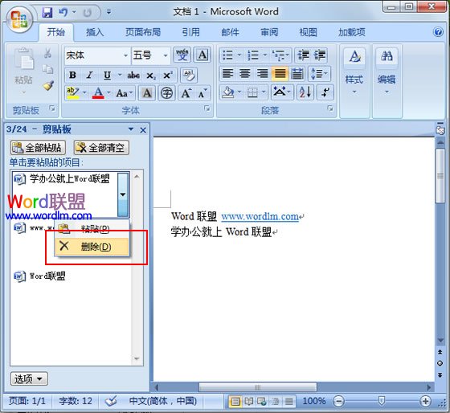Viewport: 450px width, 413px height.
Task: Apply character border icon
Action: [202, 55]
